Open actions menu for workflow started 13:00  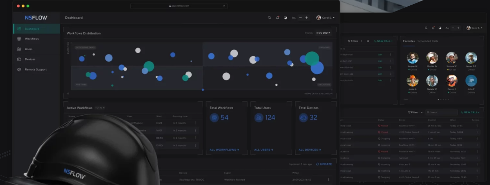[x=195, y=146]
